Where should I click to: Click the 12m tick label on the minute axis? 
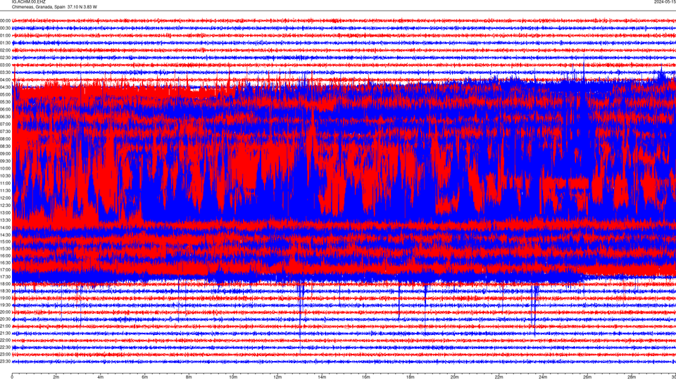(277, 377)
